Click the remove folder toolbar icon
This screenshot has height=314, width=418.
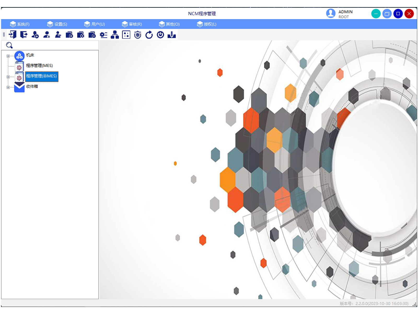click(92, 35)
